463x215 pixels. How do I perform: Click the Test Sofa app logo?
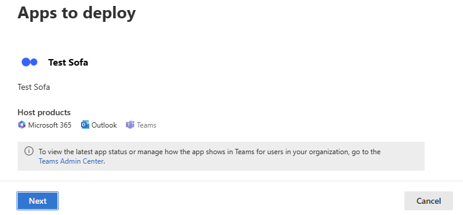(30, 62)
